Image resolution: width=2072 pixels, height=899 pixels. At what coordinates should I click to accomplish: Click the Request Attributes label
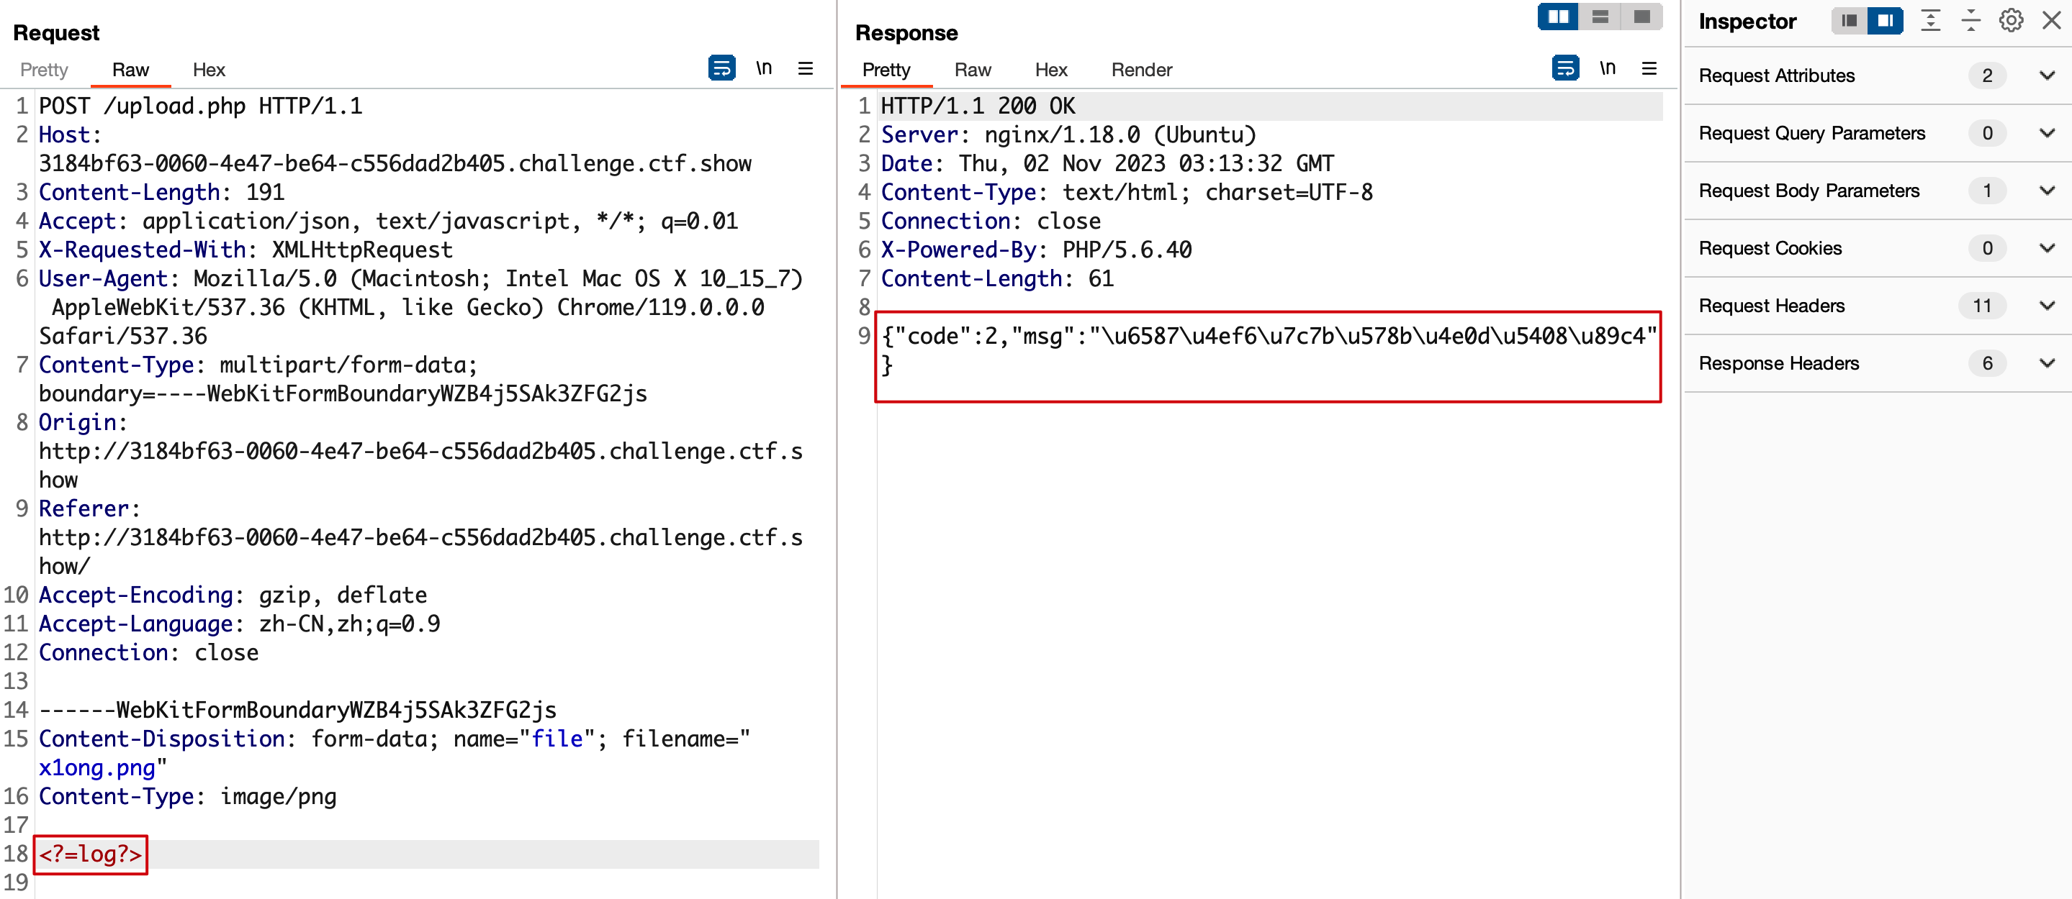click(x=1776, y=76)
